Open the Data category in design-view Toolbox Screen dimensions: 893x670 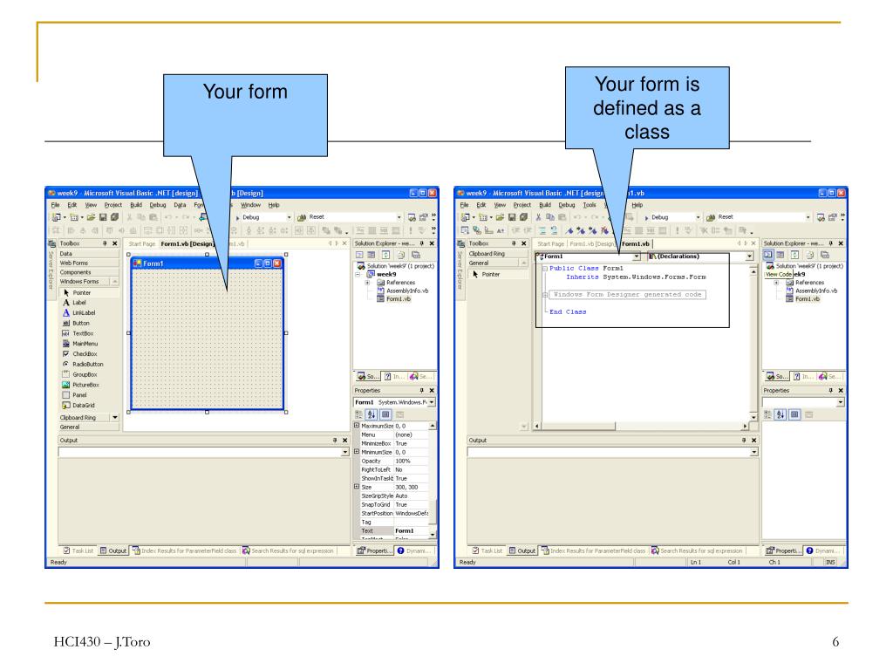coord(88,254)
